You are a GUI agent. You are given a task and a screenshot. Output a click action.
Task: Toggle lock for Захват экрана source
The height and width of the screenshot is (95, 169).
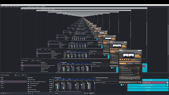point(52,80)
